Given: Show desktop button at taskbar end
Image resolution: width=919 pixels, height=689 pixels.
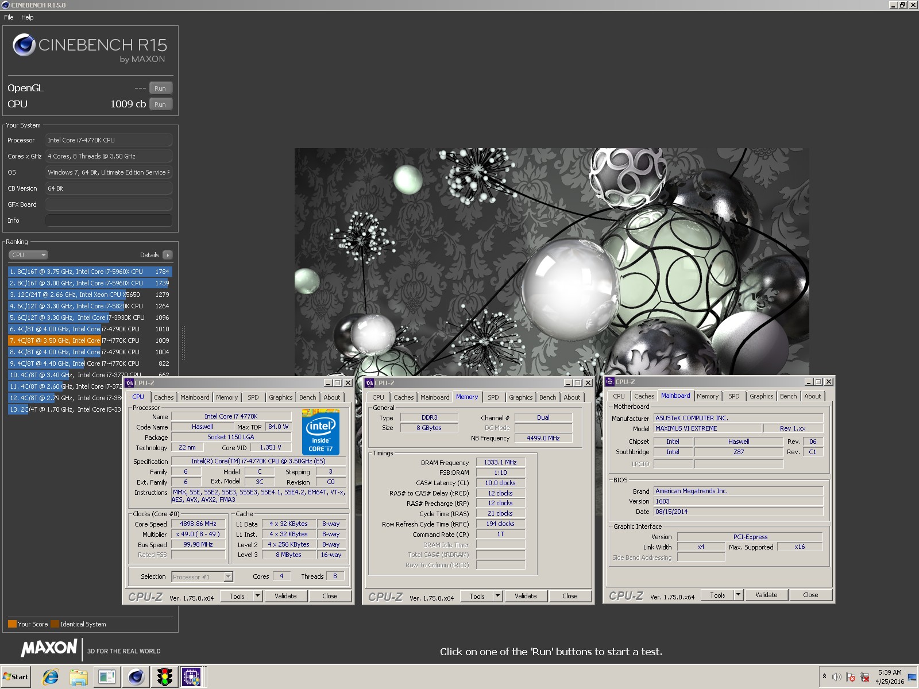Looking at the screenshot, I should click(x=913, y=677).
